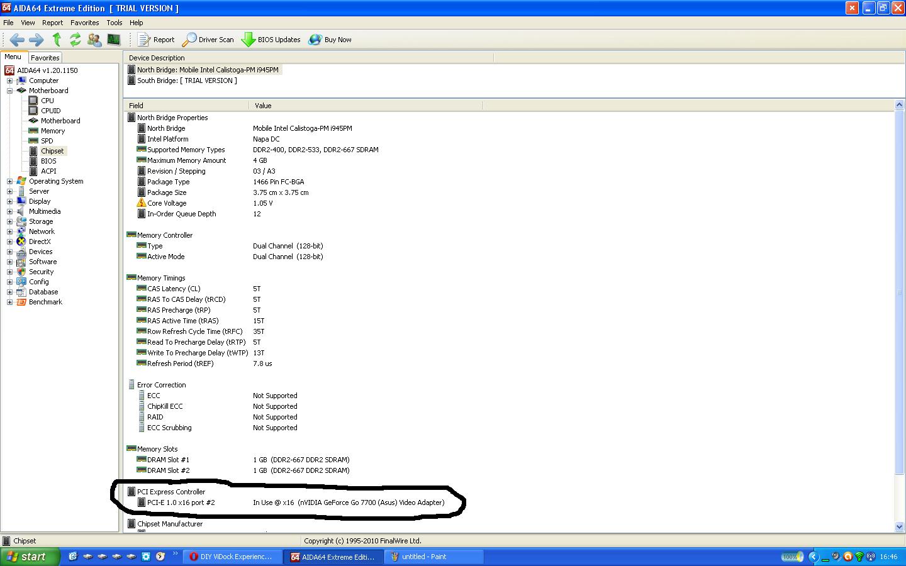Click Buy Now in the toolbar
The image size is (906, 566).
[x=330, y=40]
